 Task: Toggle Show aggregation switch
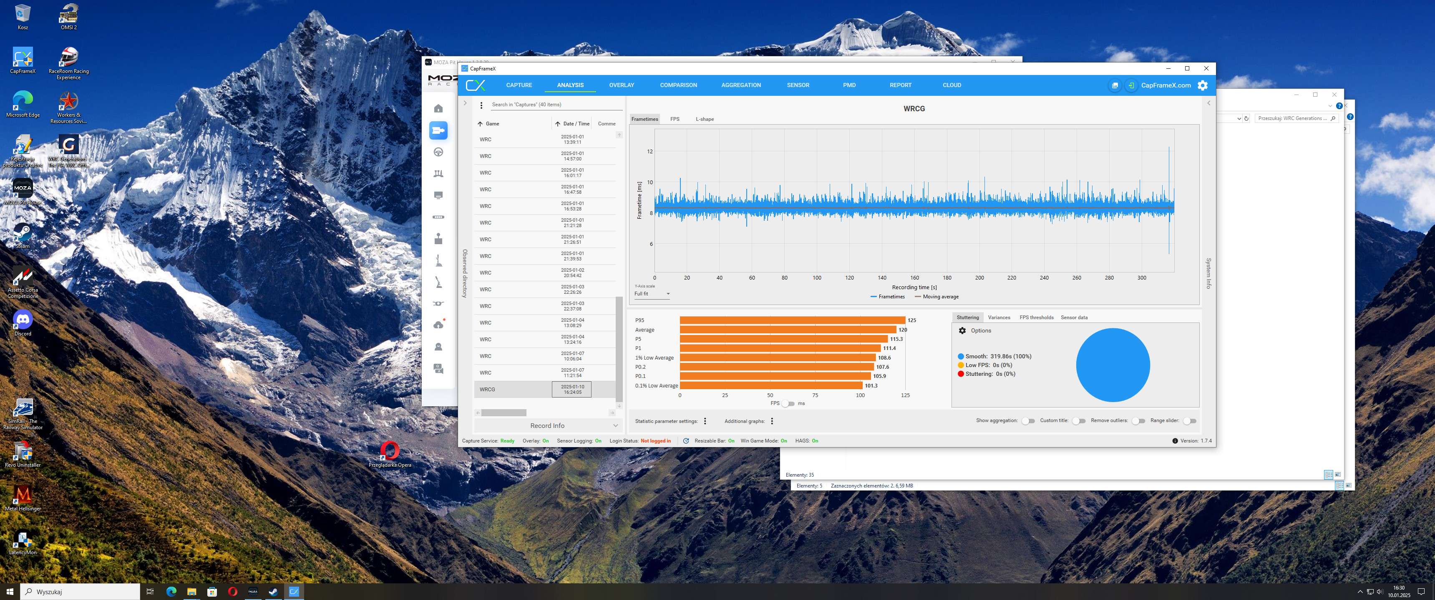point(1028,421)
